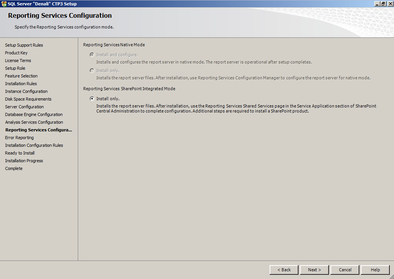
Task: Open Help for this setup page
Action: coord(376,270)
